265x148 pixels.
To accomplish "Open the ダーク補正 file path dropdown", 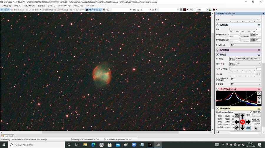I will [x=248, y=59].
